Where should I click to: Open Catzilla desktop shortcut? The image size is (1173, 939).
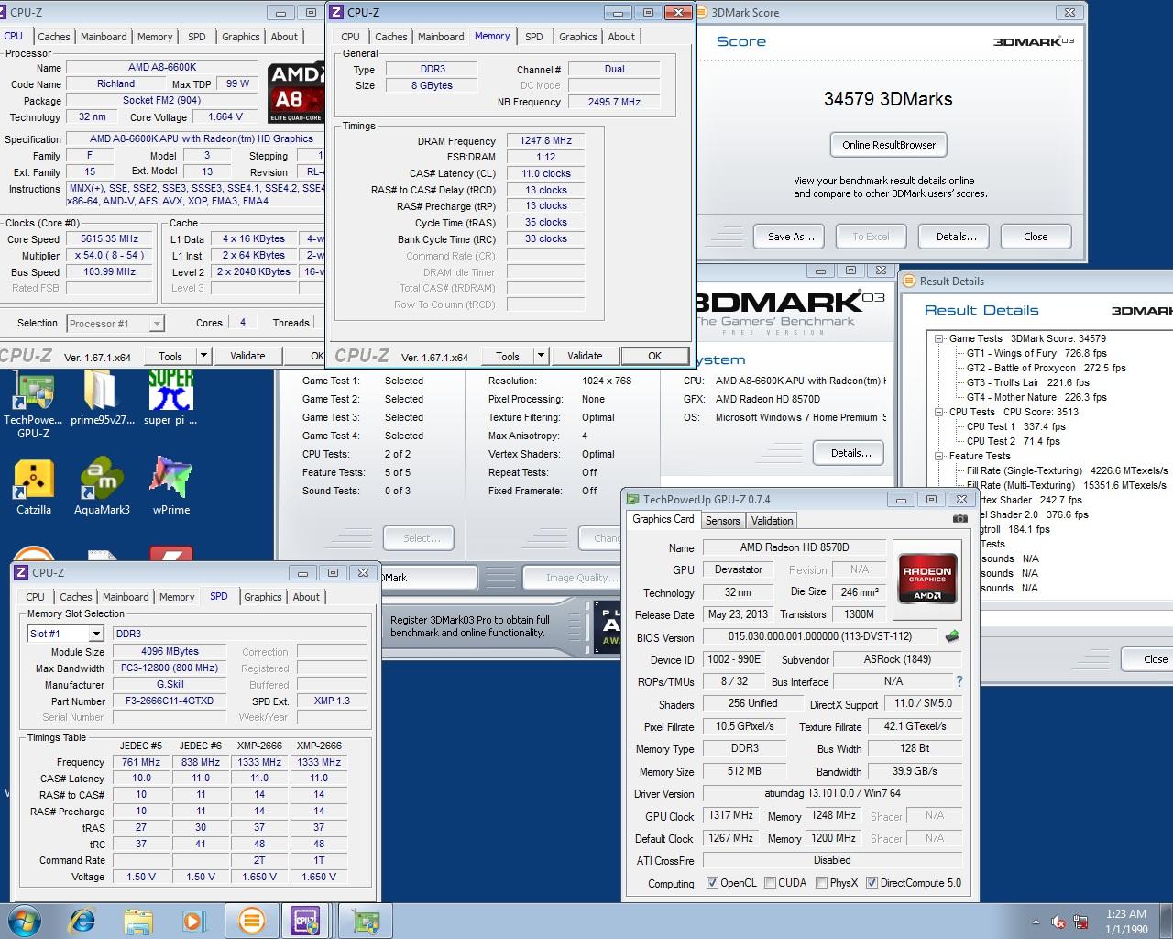tap(34, 487)
